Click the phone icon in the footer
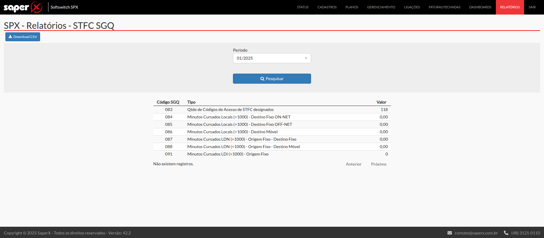The image size is (544, 238). pos(506,233)
